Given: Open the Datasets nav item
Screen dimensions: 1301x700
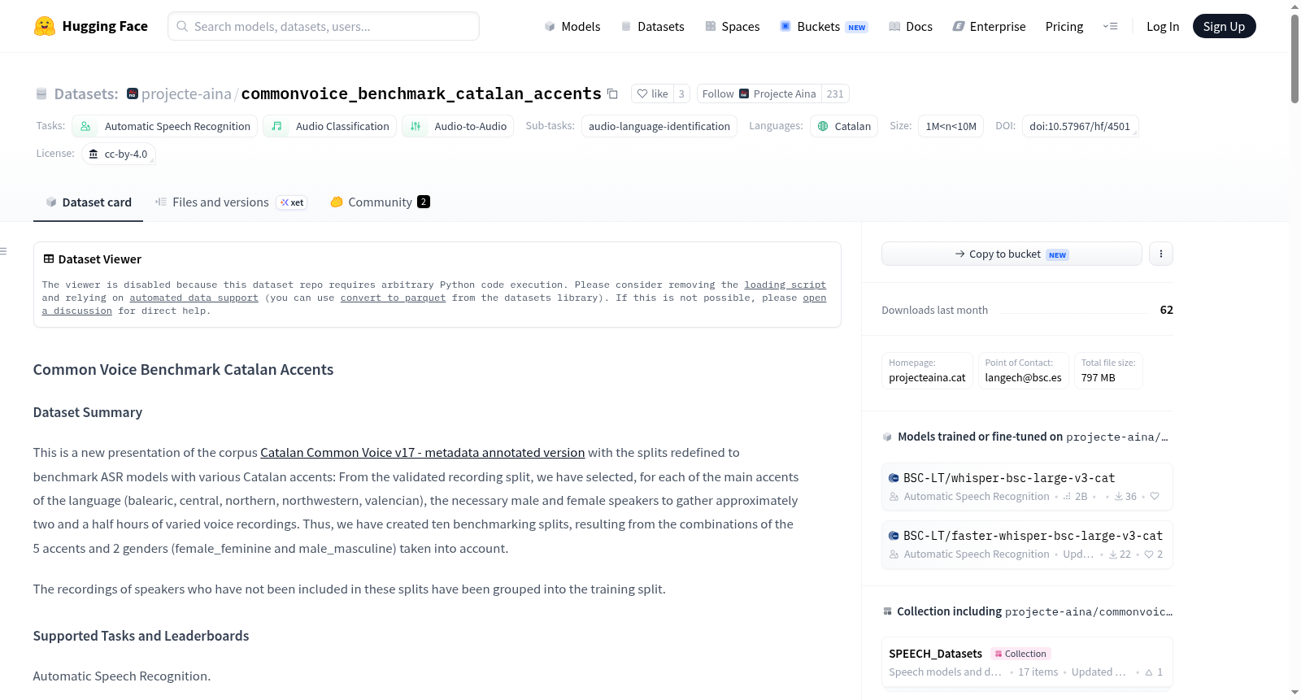Looking at the screenshot, I should [652, 27].
